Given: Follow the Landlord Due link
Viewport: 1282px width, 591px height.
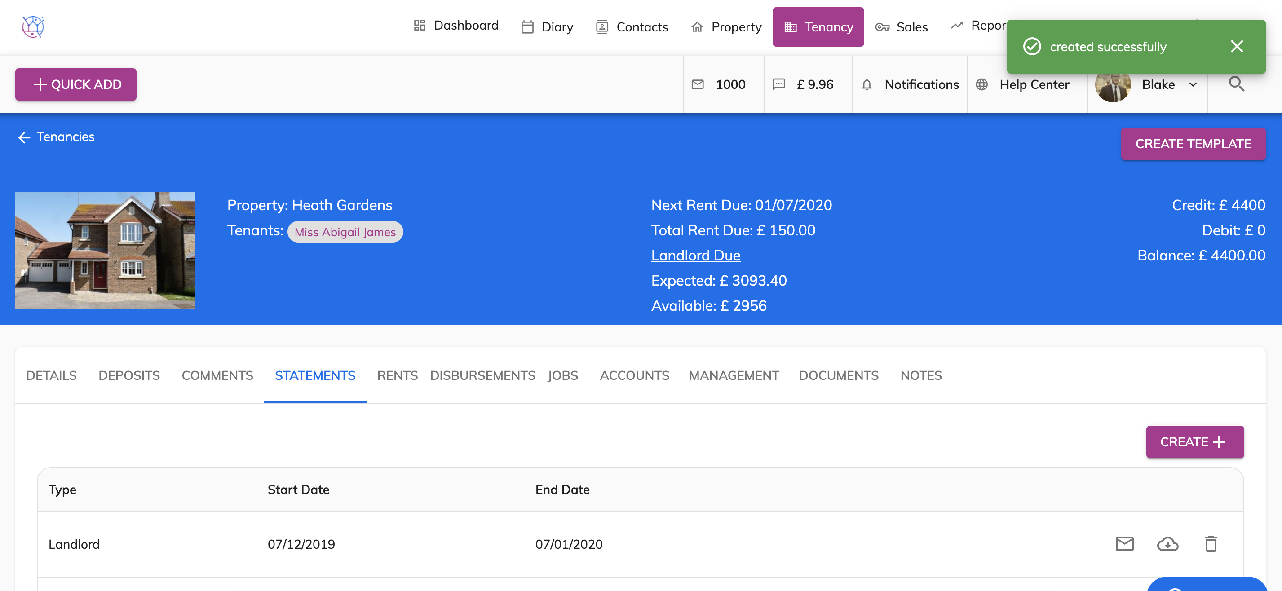Looking at the screenshot, I should click(695, 255).
